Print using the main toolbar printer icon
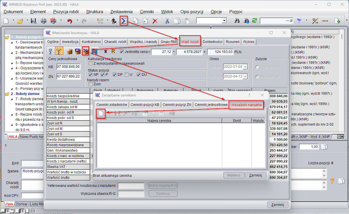The width and height of the screenshot is (349, 214). [44, 21]
